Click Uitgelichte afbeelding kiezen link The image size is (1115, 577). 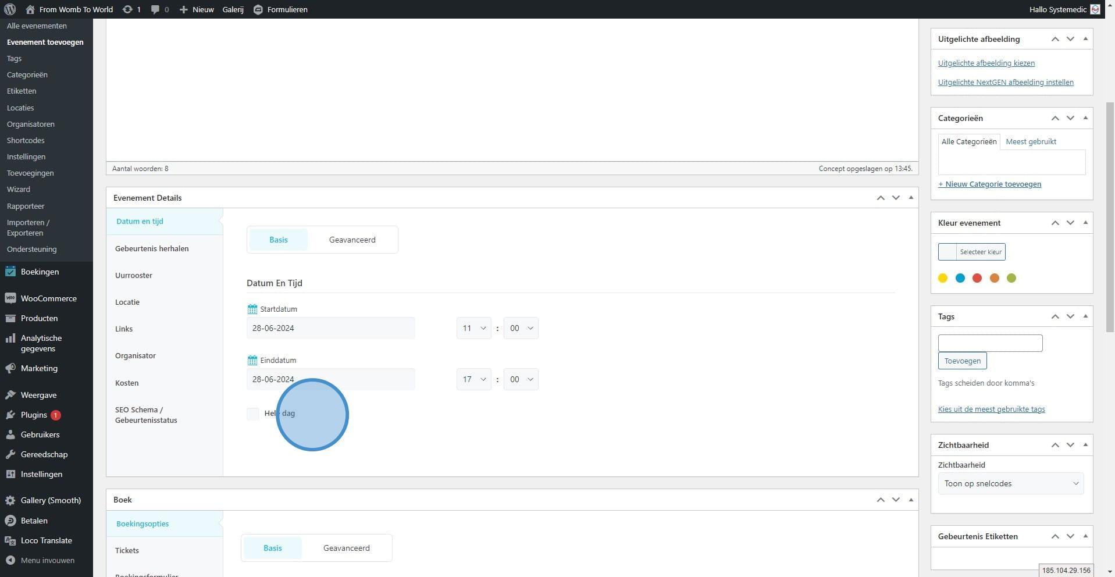click(x=986, y=63)
